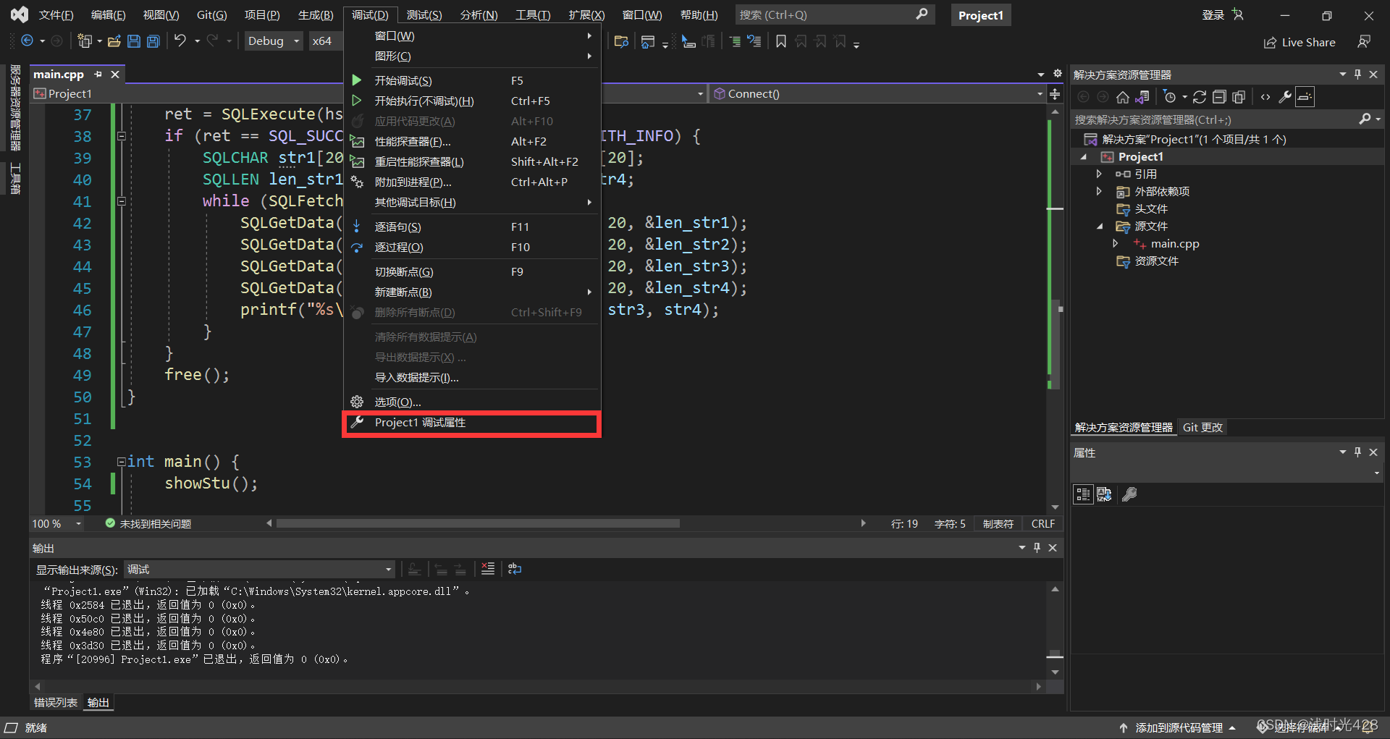1390x739 pixels.
Task: Click alphabetical sort icon in Properties panel
Action: (1104, 494)
